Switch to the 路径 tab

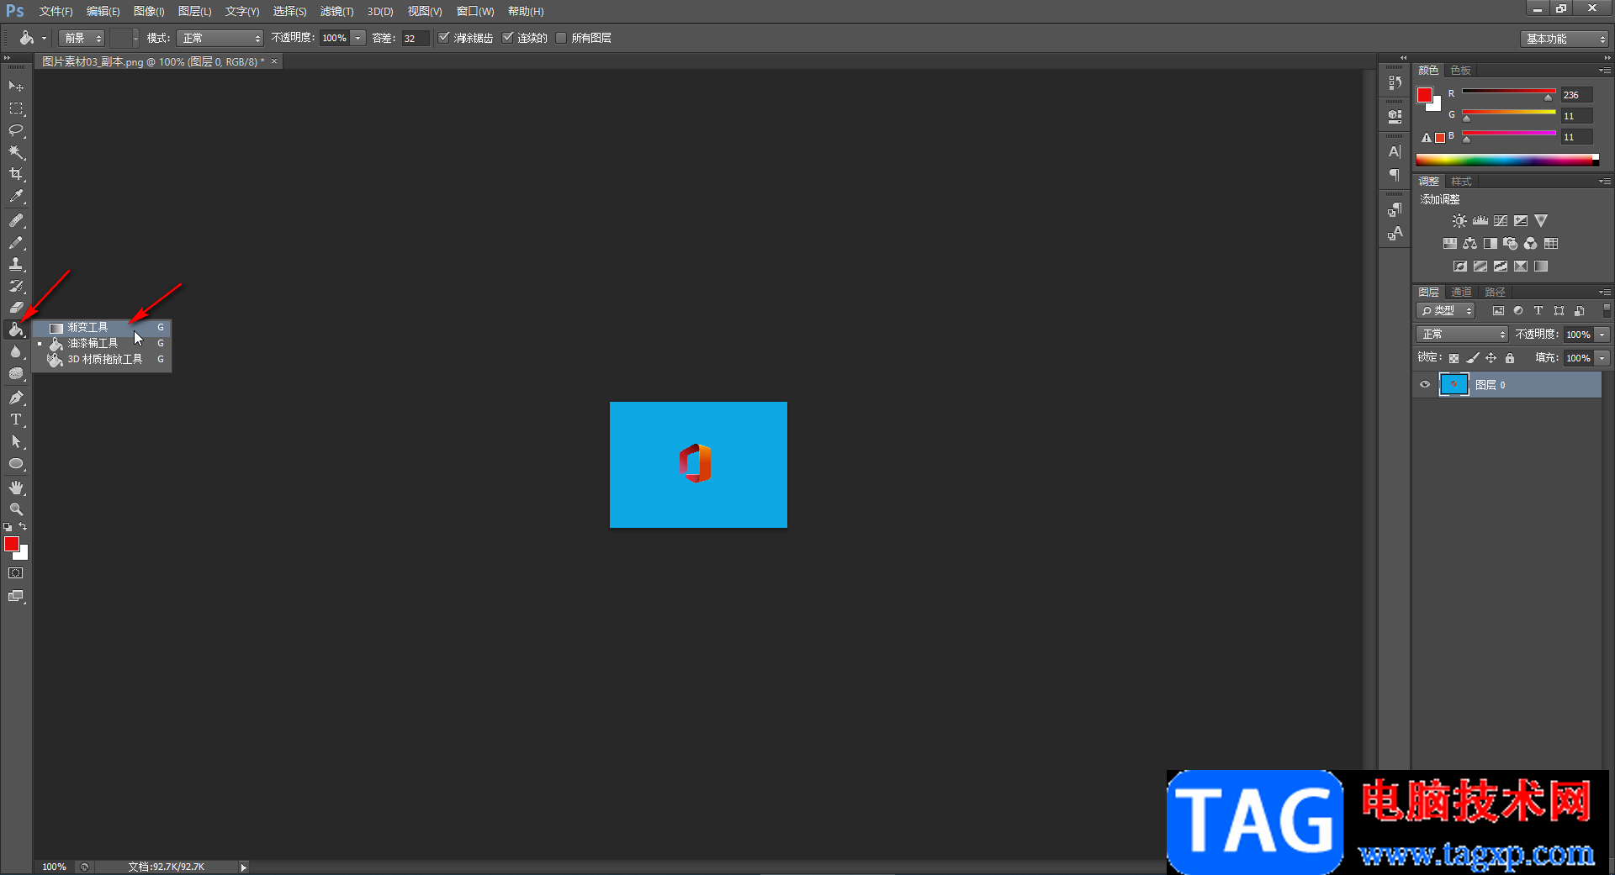pyautogui.click(x=1495, y=292)
